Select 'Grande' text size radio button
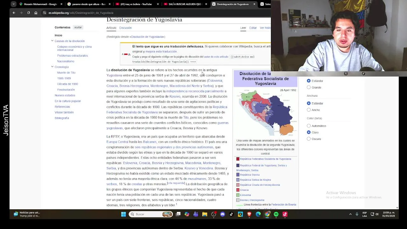The width and height of the screenshot is (407, 229). click(x=309, y=87)
